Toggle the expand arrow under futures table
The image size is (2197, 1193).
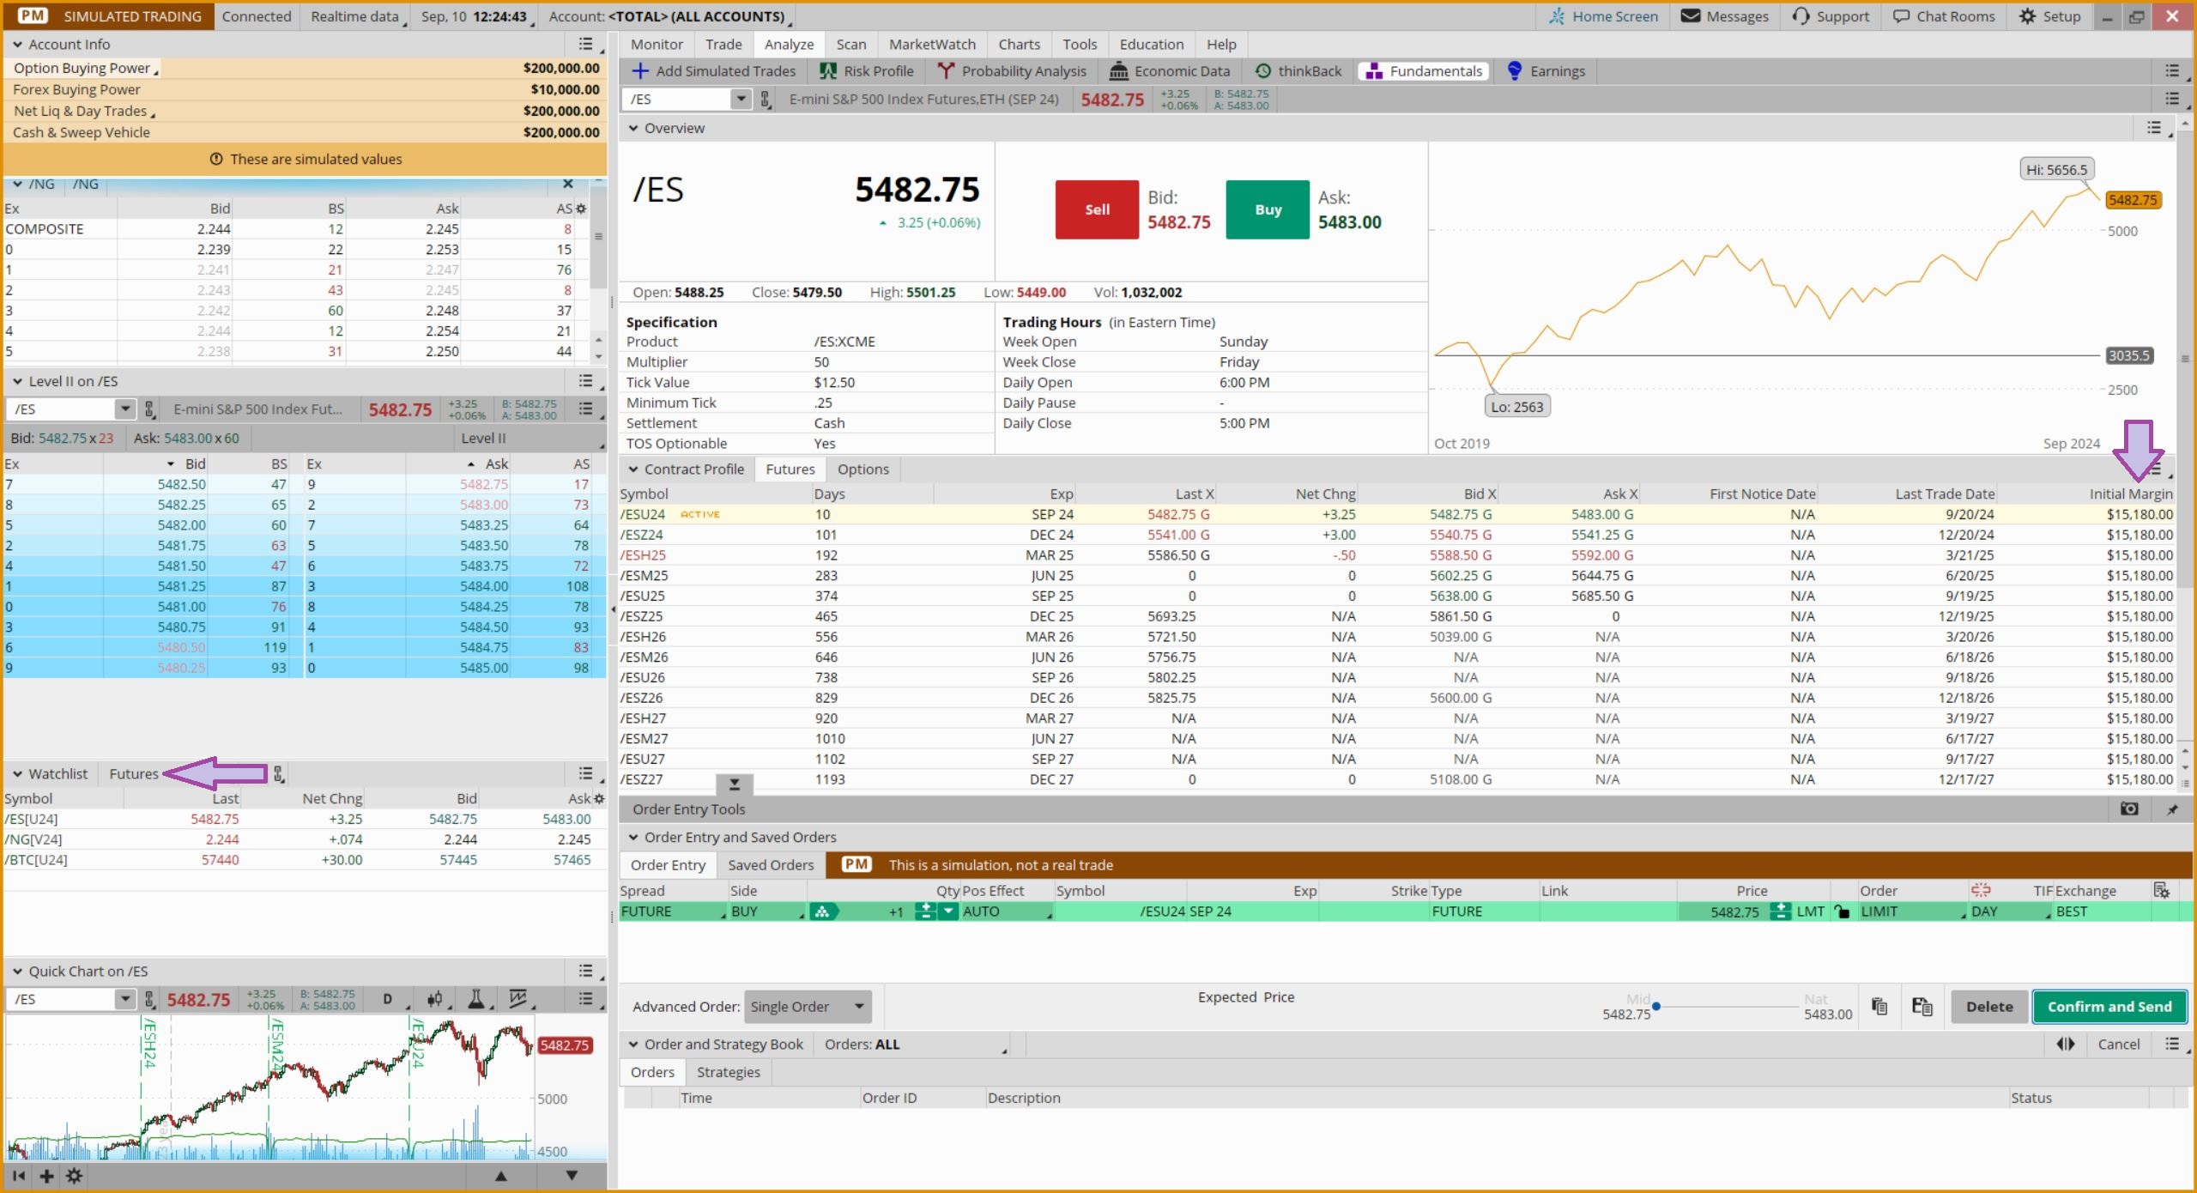[735, 784]
